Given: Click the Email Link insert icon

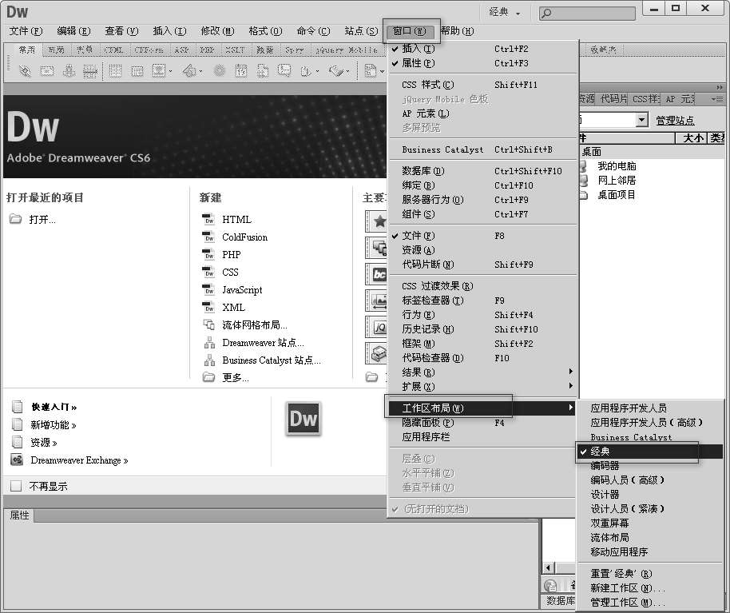Looking at the screenshot, I should [47, 71].
